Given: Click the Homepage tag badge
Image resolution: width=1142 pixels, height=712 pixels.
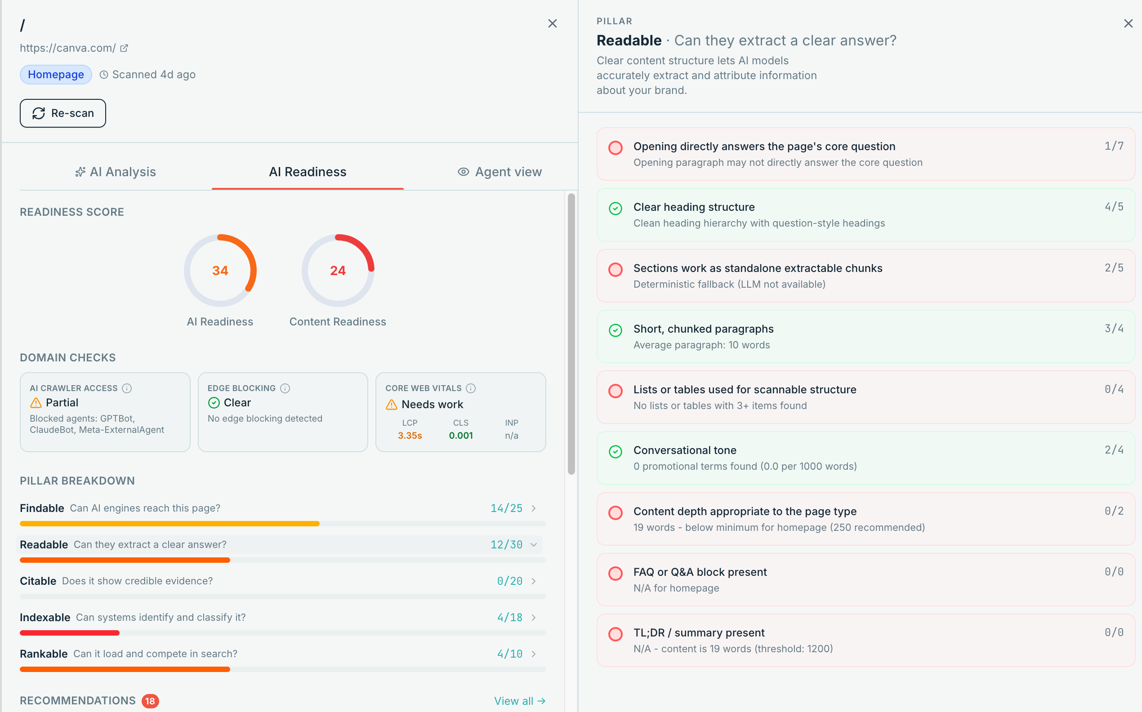Looking at the screenshot, I should click(56, 75).
